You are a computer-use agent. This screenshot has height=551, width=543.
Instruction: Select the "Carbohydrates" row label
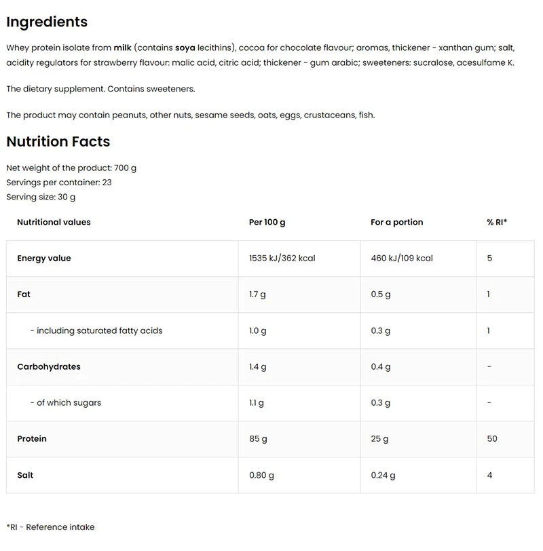coord(49,367)
